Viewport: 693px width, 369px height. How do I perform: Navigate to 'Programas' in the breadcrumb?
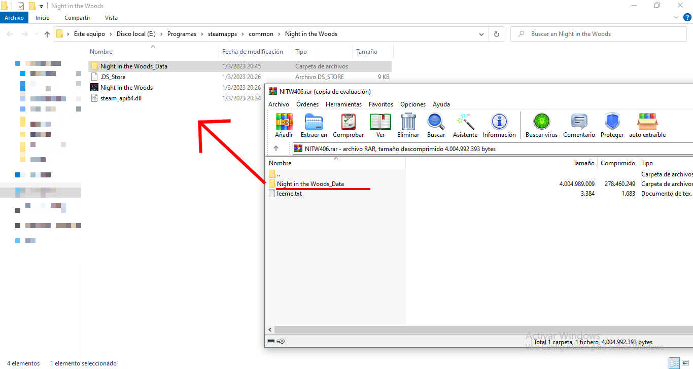(182, 34)
